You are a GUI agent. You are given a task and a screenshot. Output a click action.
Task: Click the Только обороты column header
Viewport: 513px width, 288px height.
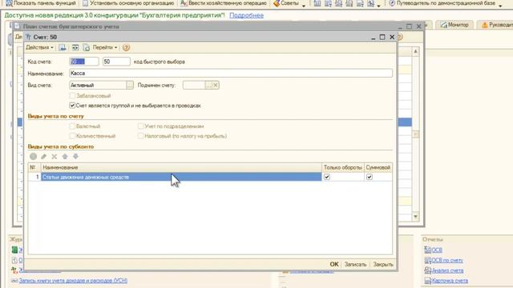pos(343,167)
